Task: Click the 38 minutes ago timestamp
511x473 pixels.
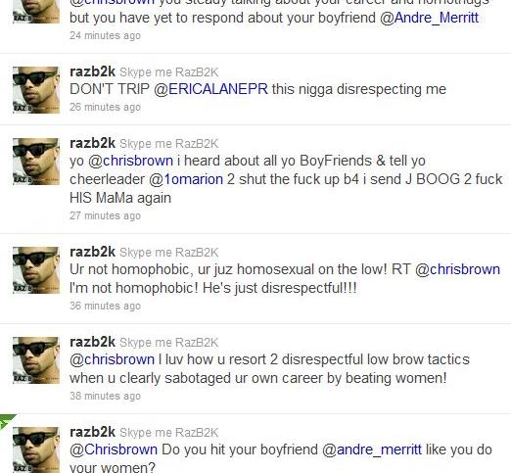Action: (x=105, y=396)
